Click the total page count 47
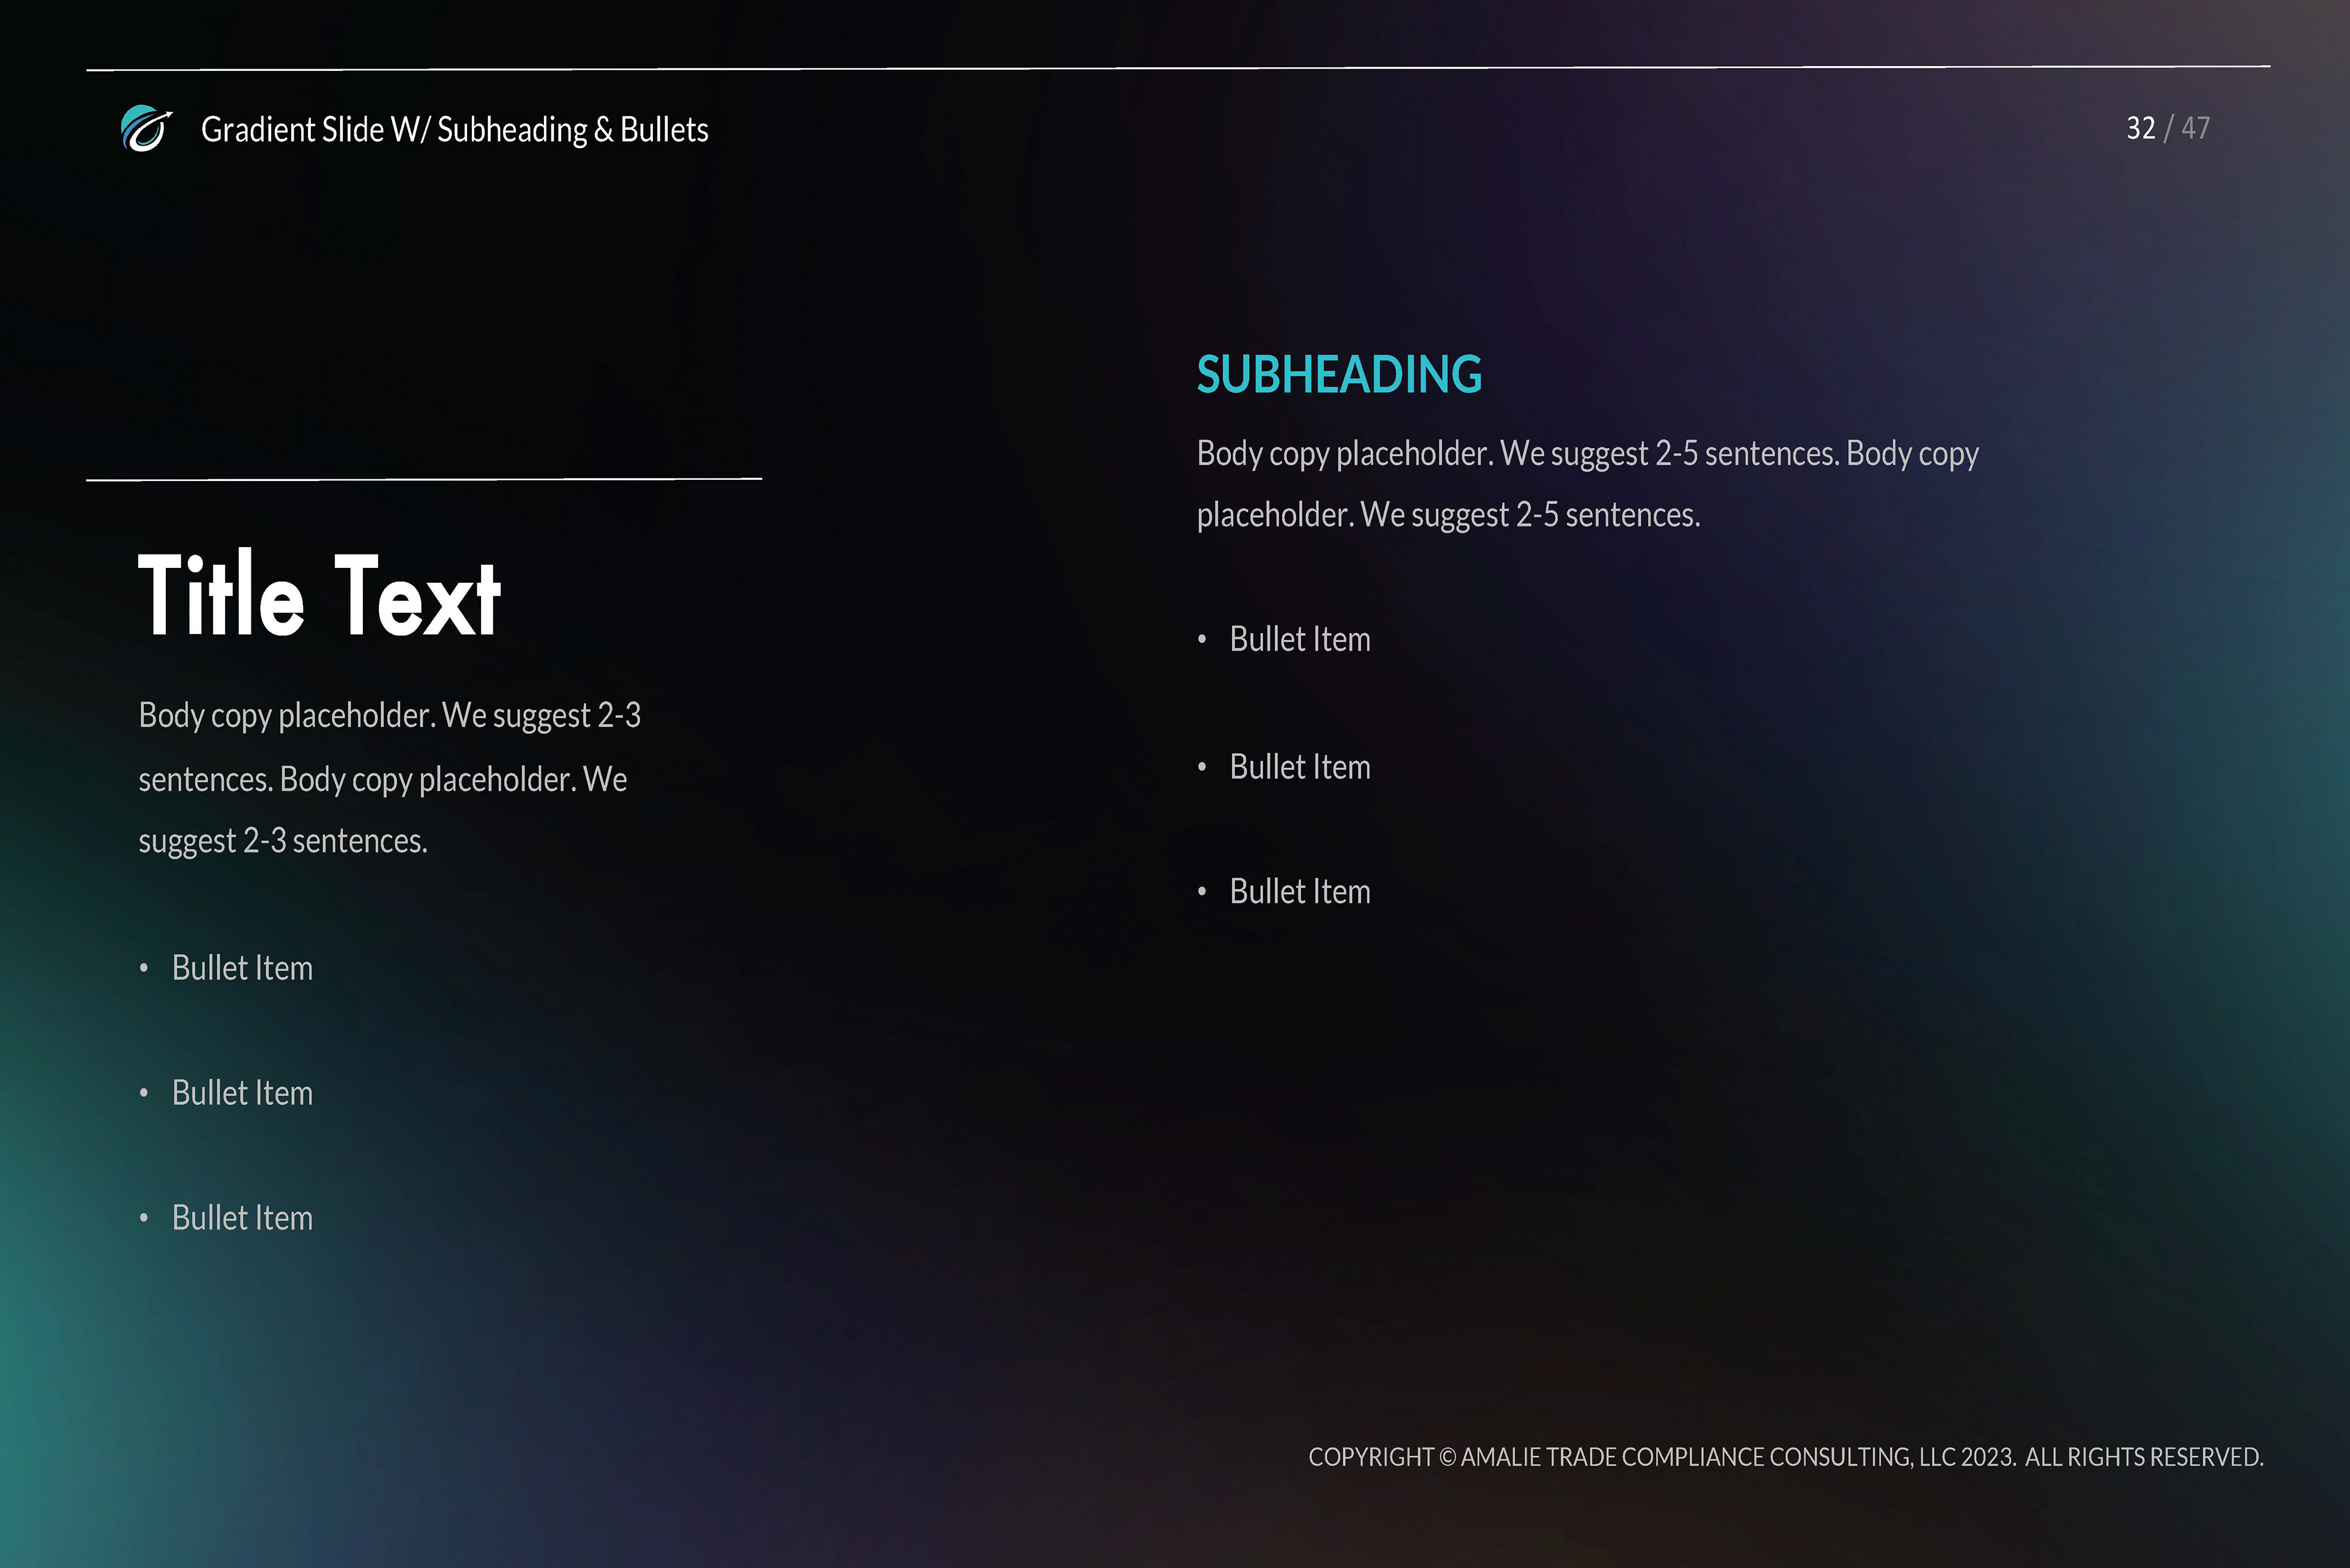This screenshot has width=2350, height=1568. [x=2195, y=128]
